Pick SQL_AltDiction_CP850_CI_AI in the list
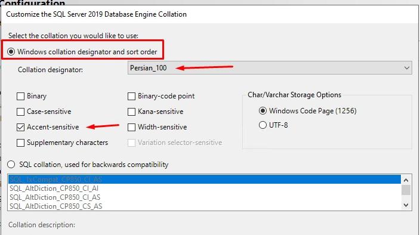The image size is (420, 235). tap(205, 188)
